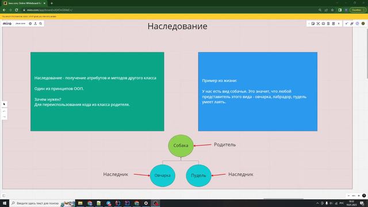Click the Windows taskbar search field
Screen dimensions: 368x207
click(42, 203)
